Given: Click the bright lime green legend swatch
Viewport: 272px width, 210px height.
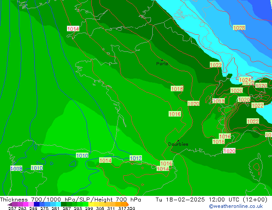Looking at the screenshot, I should [x=85, y=204].
